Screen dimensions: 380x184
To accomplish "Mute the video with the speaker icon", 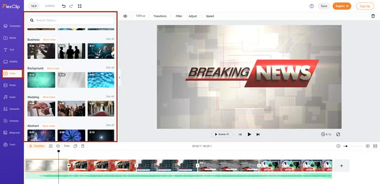I will (125, 16).
